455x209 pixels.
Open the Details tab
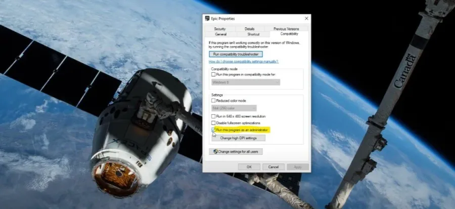[250, 29]
